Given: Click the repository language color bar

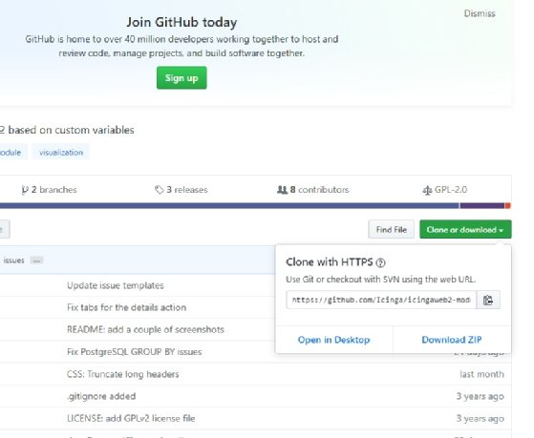Looking at the screenshot, I should (255, 205).
